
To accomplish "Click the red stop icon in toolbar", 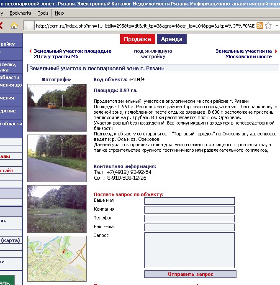I will (x=1, y=26).
